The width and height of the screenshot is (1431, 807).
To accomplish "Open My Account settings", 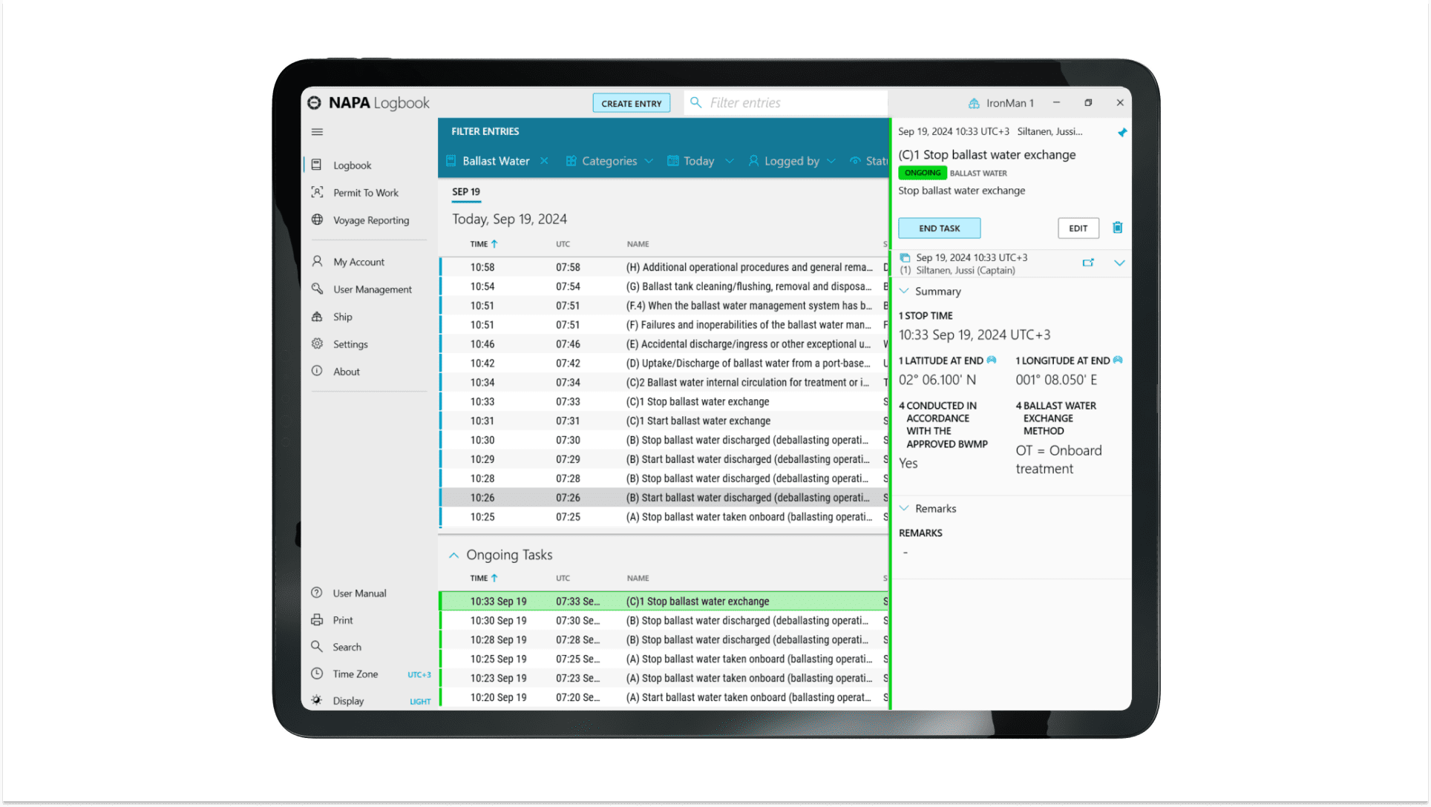I will [x=357, y=261].
